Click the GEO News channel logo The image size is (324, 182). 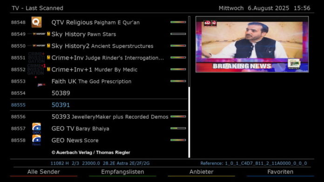37,140
